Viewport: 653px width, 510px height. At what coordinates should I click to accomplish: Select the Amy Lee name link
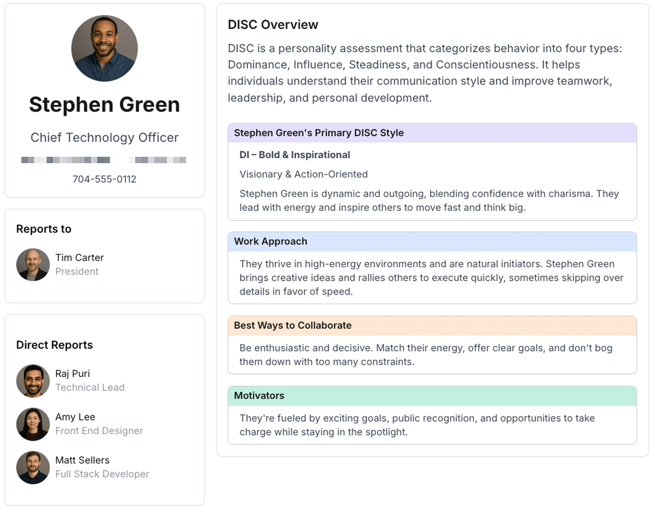(75, 417)
